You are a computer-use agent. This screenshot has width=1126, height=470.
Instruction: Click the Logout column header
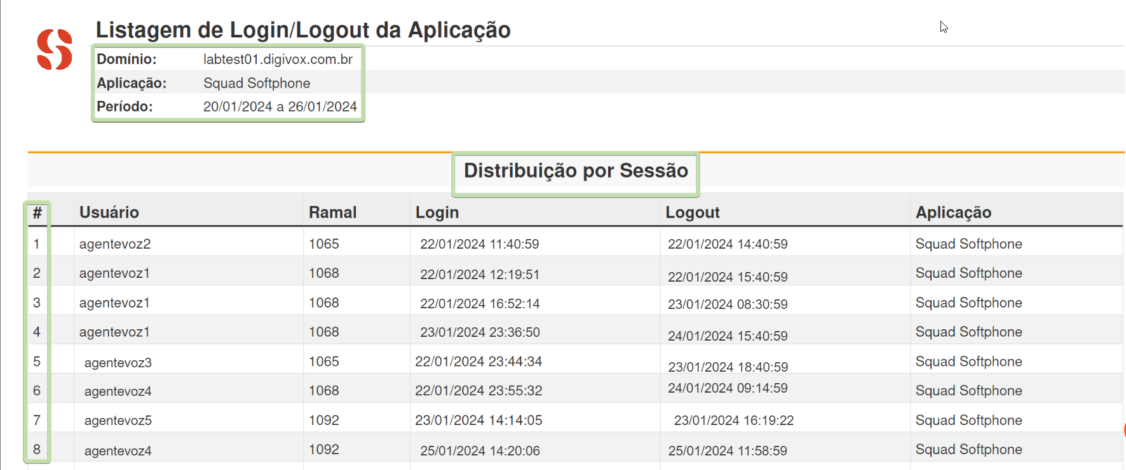(x=693, y=212)
